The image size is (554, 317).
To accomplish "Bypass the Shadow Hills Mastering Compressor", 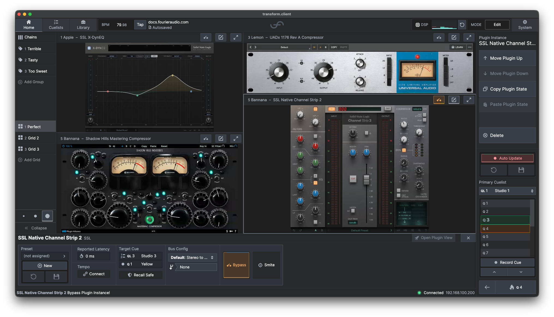I will tap(206, 139).
